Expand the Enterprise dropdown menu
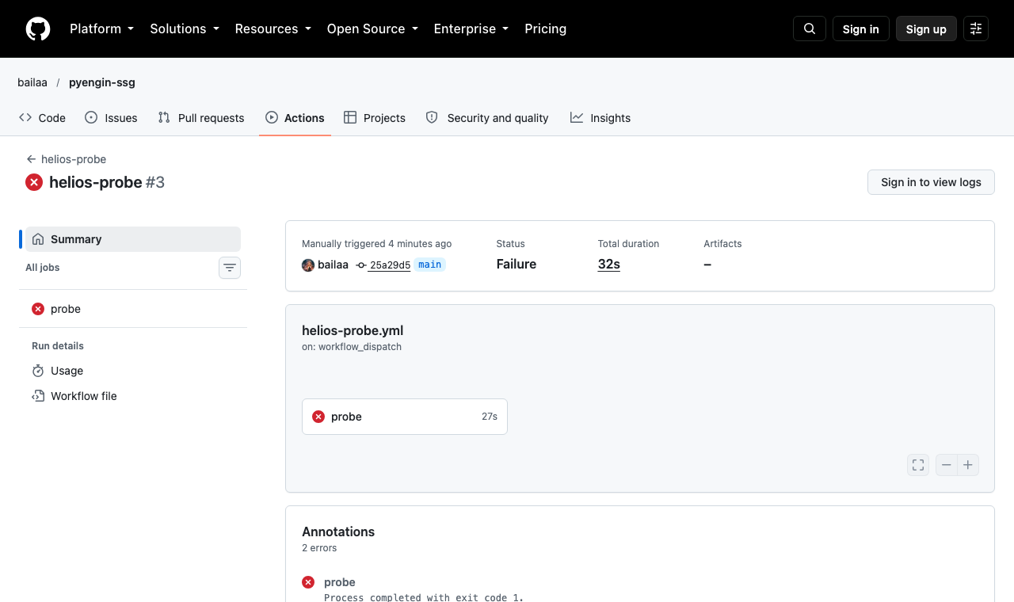Viewport: 1014px width, 602px height. coord(471,29)
